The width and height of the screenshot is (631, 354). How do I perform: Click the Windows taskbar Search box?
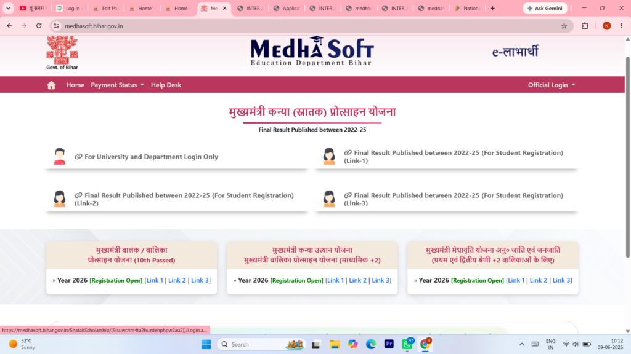261,344
